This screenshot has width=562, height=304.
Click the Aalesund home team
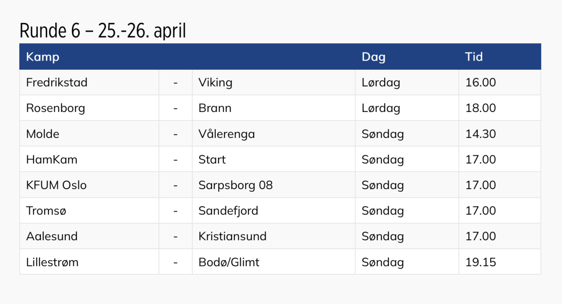click(52, 236)
